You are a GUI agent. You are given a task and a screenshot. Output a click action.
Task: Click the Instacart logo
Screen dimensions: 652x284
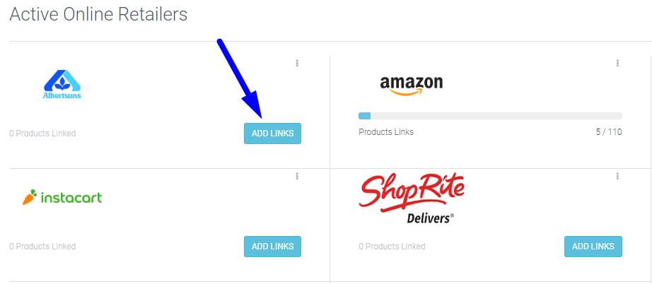pos(62,198)
